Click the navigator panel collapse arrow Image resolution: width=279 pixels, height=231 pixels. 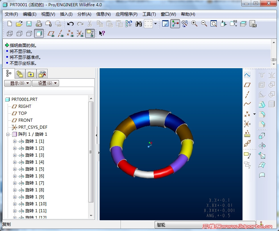pos(97,135)
